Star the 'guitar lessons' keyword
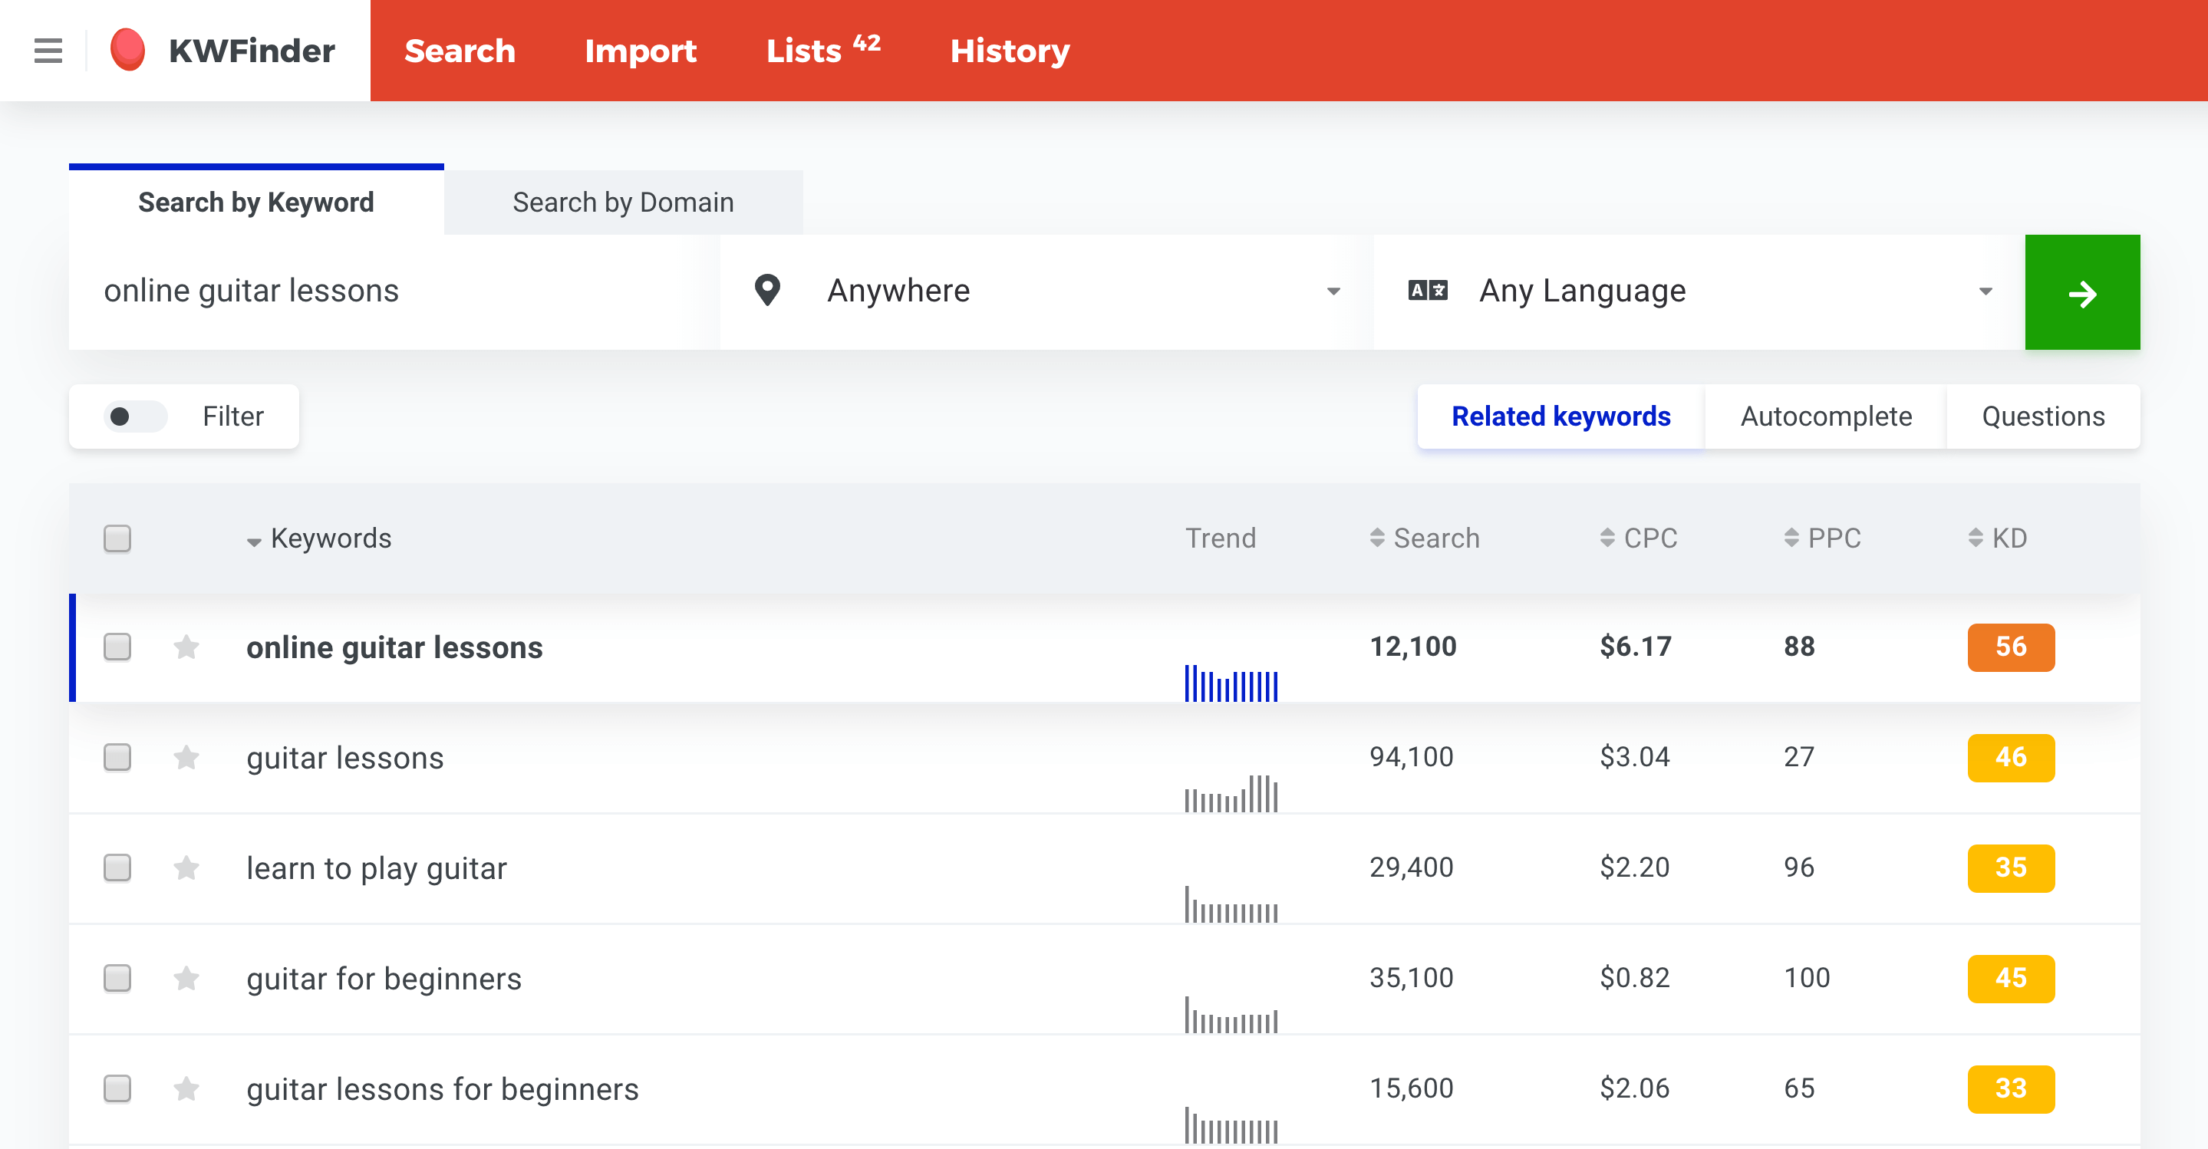The image size is (2208, 1149). [186, 757]
